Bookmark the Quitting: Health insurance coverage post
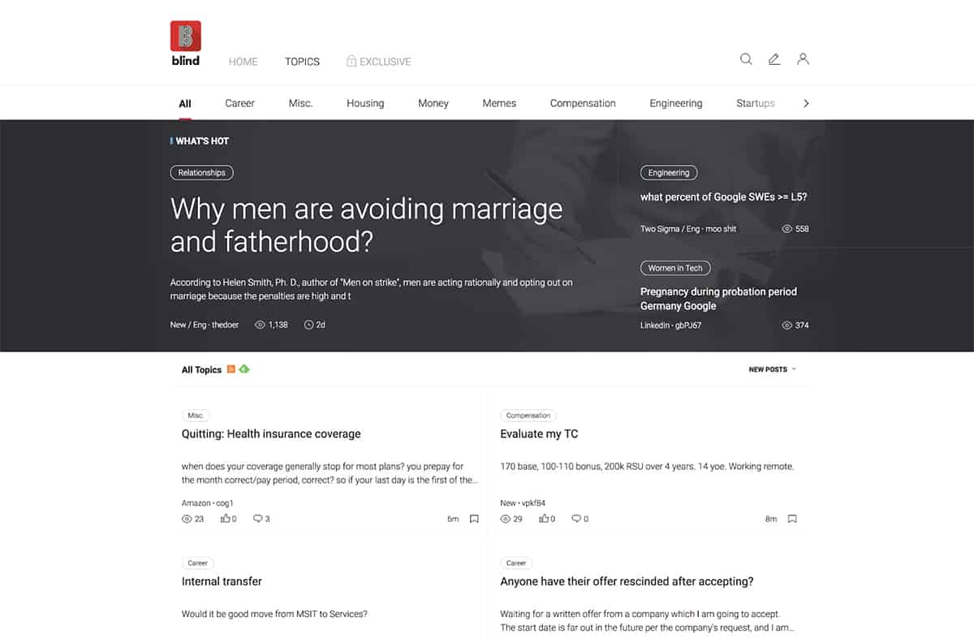Image resolution: width=974 pixels, height=643 pixels. 474,519
